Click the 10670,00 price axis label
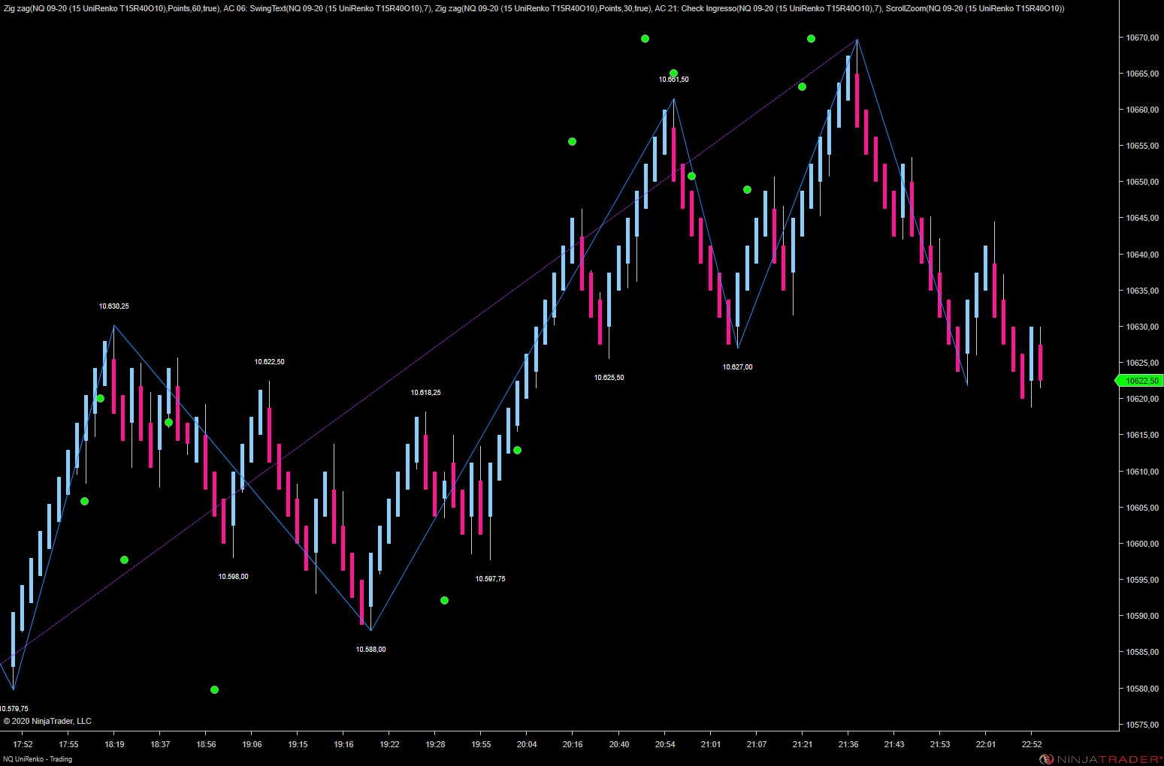The image size is (1164, 766). pos(1141,38)
